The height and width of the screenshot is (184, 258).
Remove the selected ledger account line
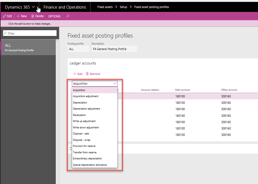(93, 74)
